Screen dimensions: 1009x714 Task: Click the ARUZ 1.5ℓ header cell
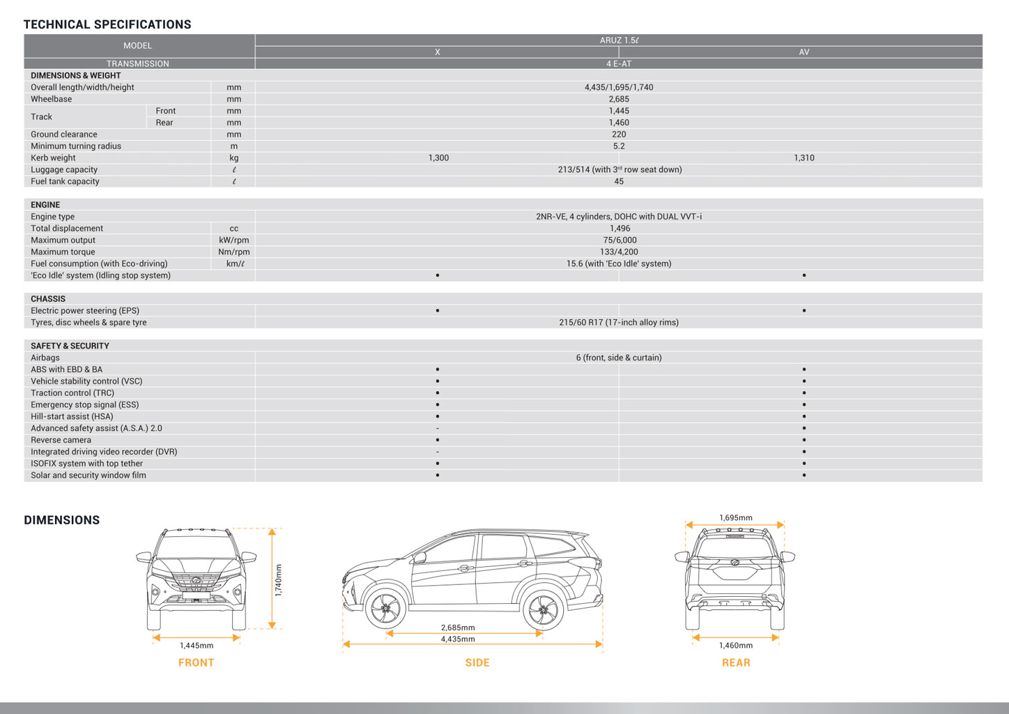pos(619,40)
